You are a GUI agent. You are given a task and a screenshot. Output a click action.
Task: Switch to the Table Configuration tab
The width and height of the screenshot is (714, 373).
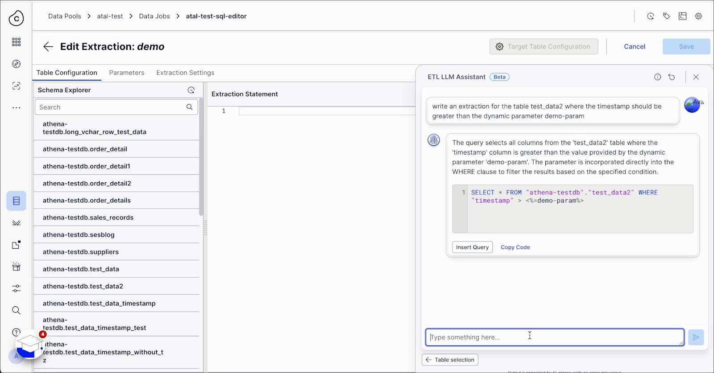(x=67, y=73)
